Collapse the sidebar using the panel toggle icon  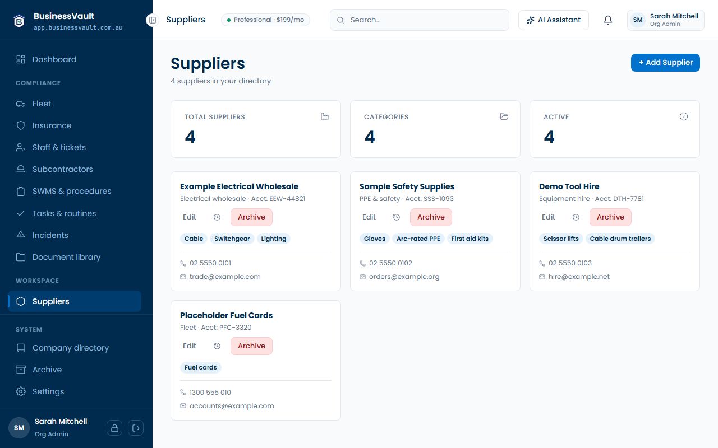coord(153,20)
